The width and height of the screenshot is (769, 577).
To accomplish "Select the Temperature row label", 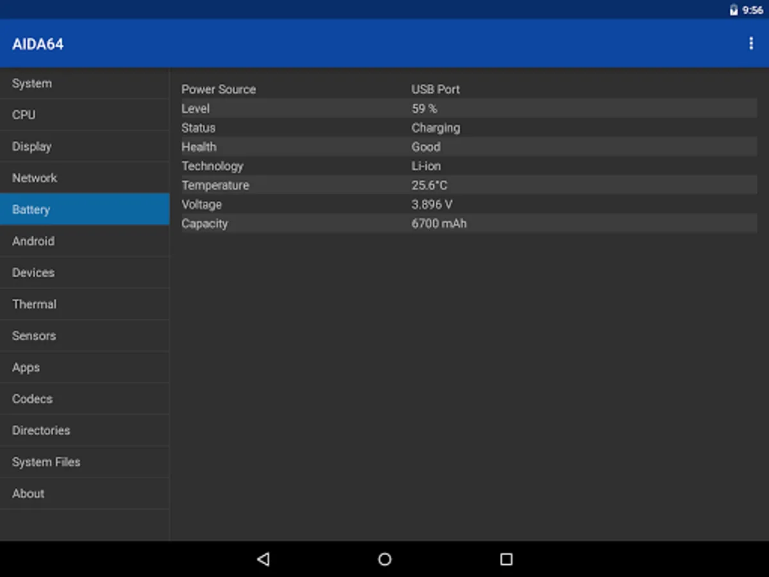I will point(215,185).
